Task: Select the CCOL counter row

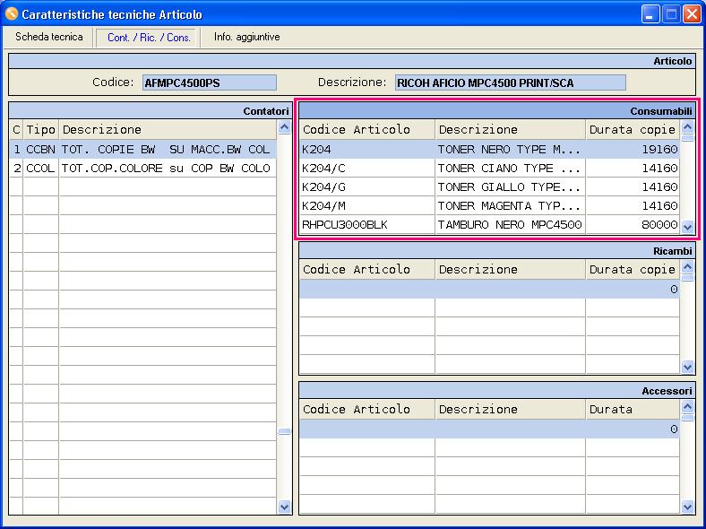Action: (142, 168)
